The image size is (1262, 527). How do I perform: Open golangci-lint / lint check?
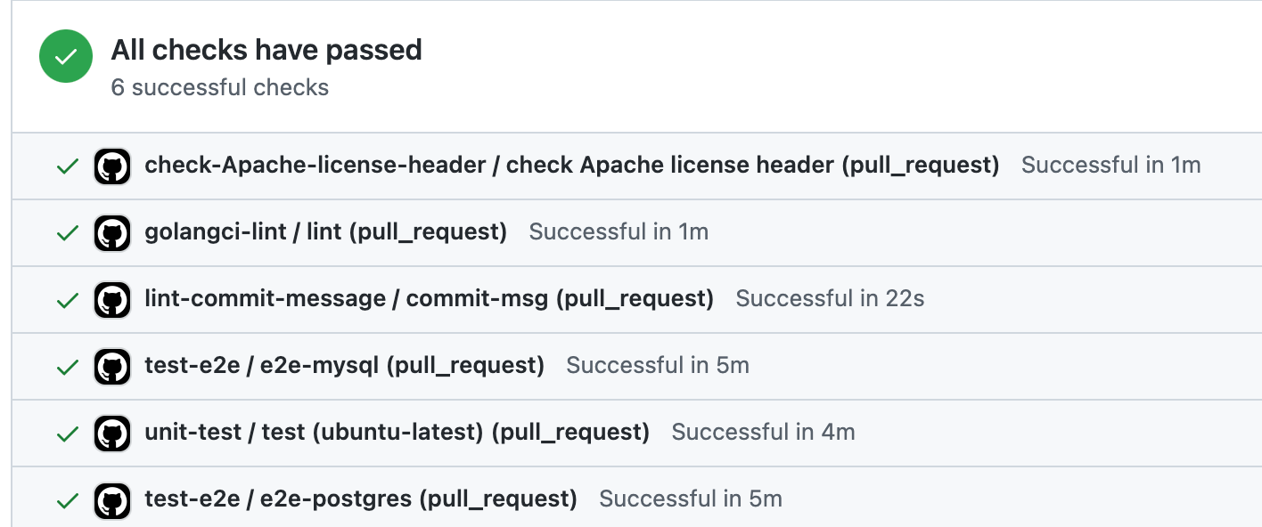click(x=325, y=232)
